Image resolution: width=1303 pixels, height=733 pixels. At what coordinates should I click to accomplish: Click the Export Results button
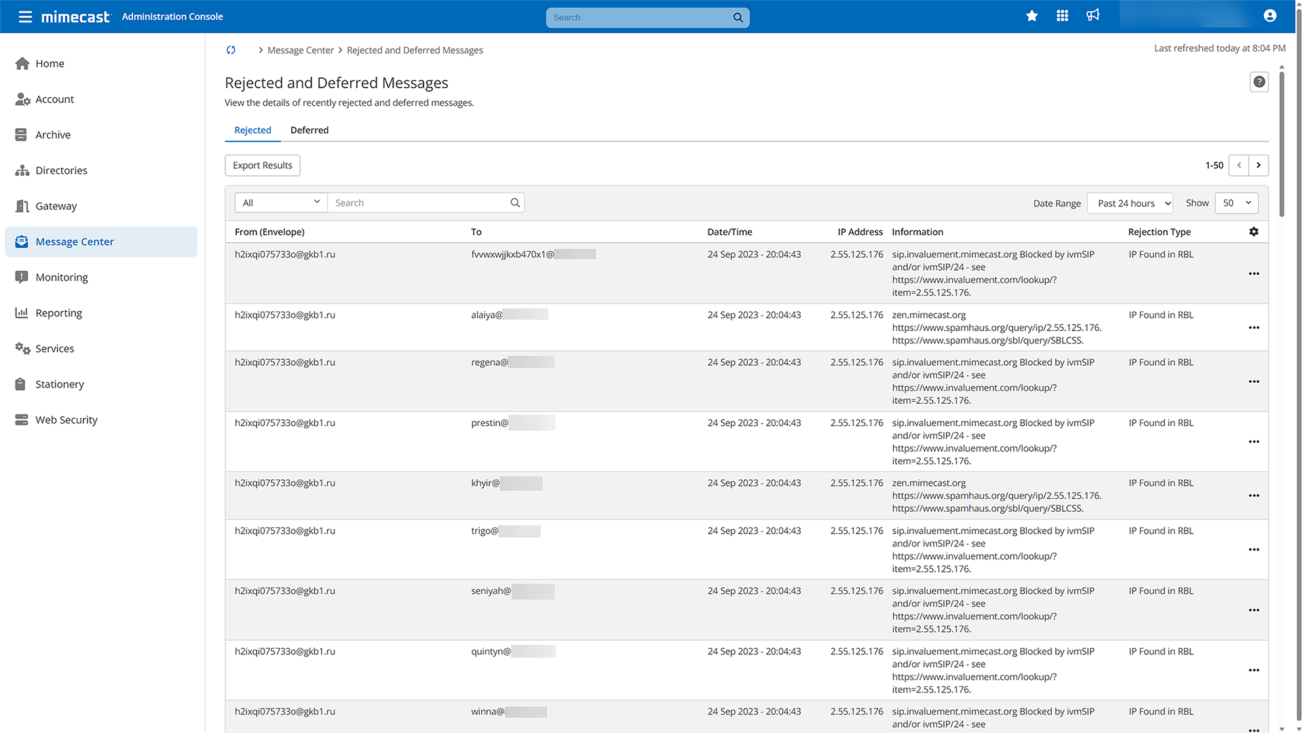tap(262, 165)
